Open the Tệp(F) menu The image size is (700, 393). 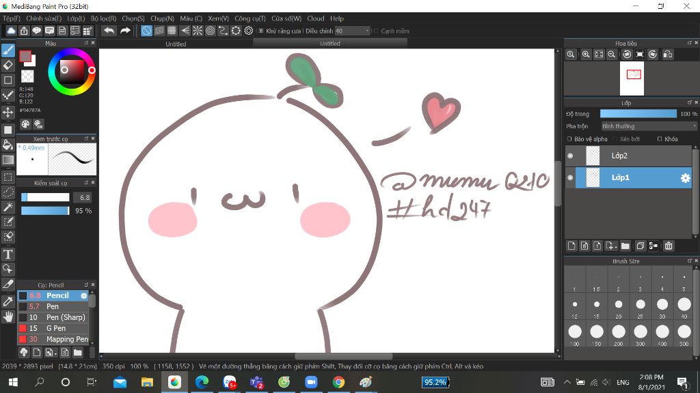[x=12, y=18]
